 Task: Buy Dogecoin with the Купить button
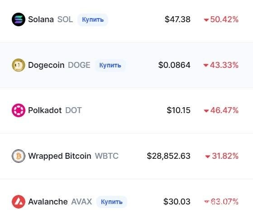[x=110, y=65]
